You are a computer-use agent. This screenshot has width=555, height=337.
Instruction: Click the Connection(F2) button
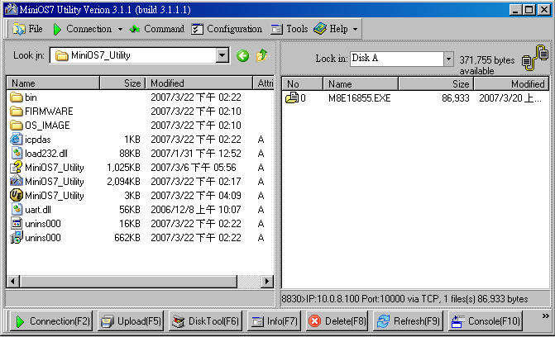[51, 321]
